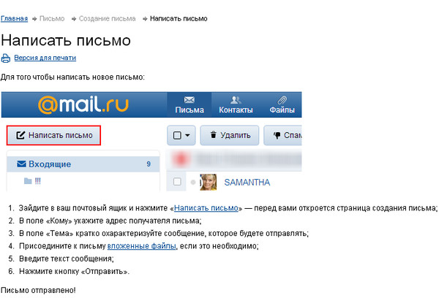Click the read-status dot on SAMANTHA's row
439x298 pixels.
[x=193, y=183]
